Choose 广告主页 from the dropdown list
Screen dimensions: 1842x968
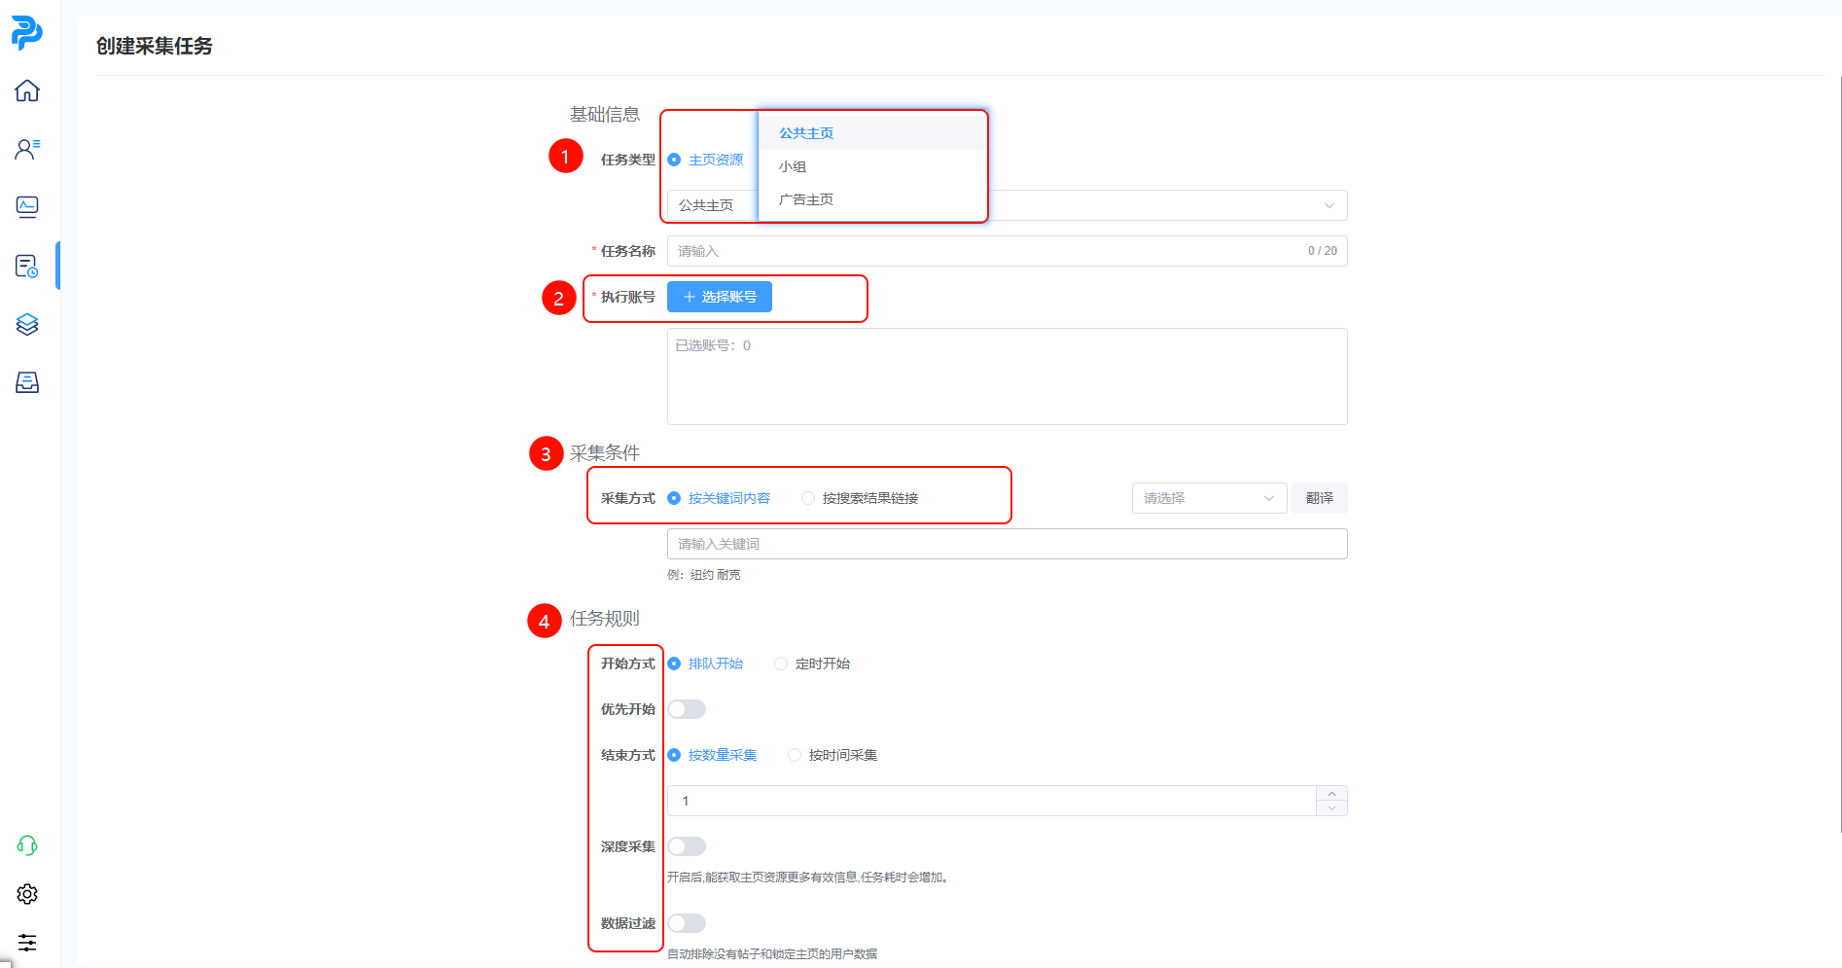[806, 199]
